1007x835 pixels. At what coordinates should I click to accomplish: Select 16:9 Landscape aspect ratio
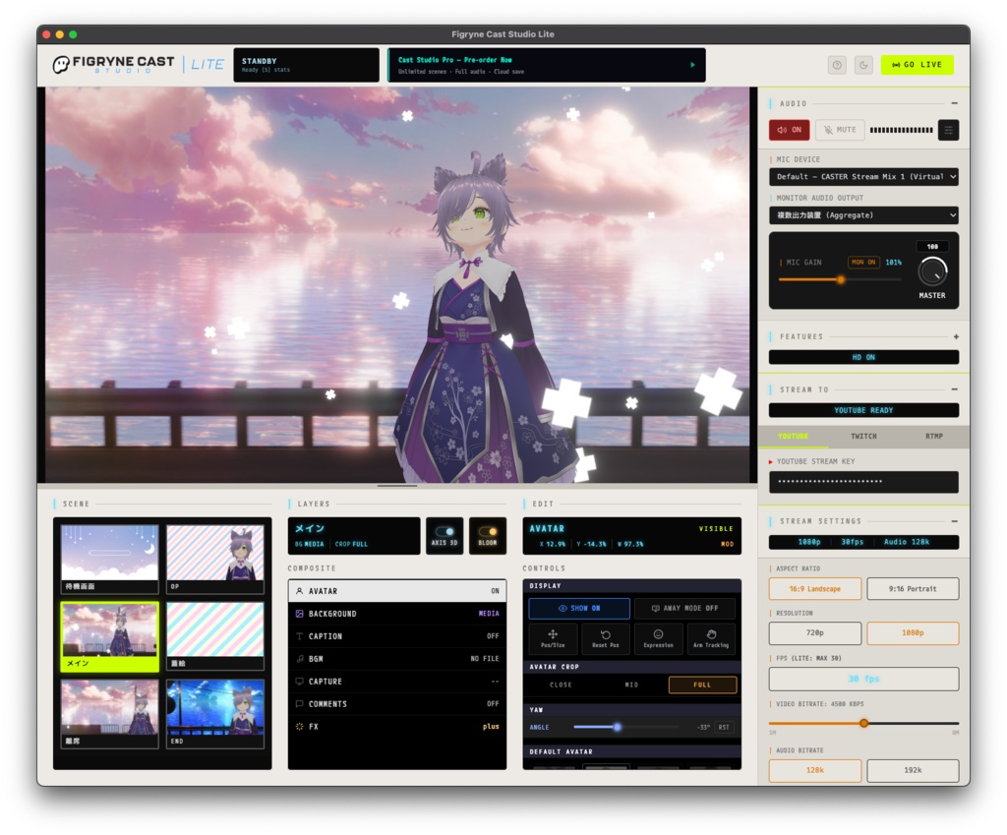pyautogui.click(x=815, y=589)
